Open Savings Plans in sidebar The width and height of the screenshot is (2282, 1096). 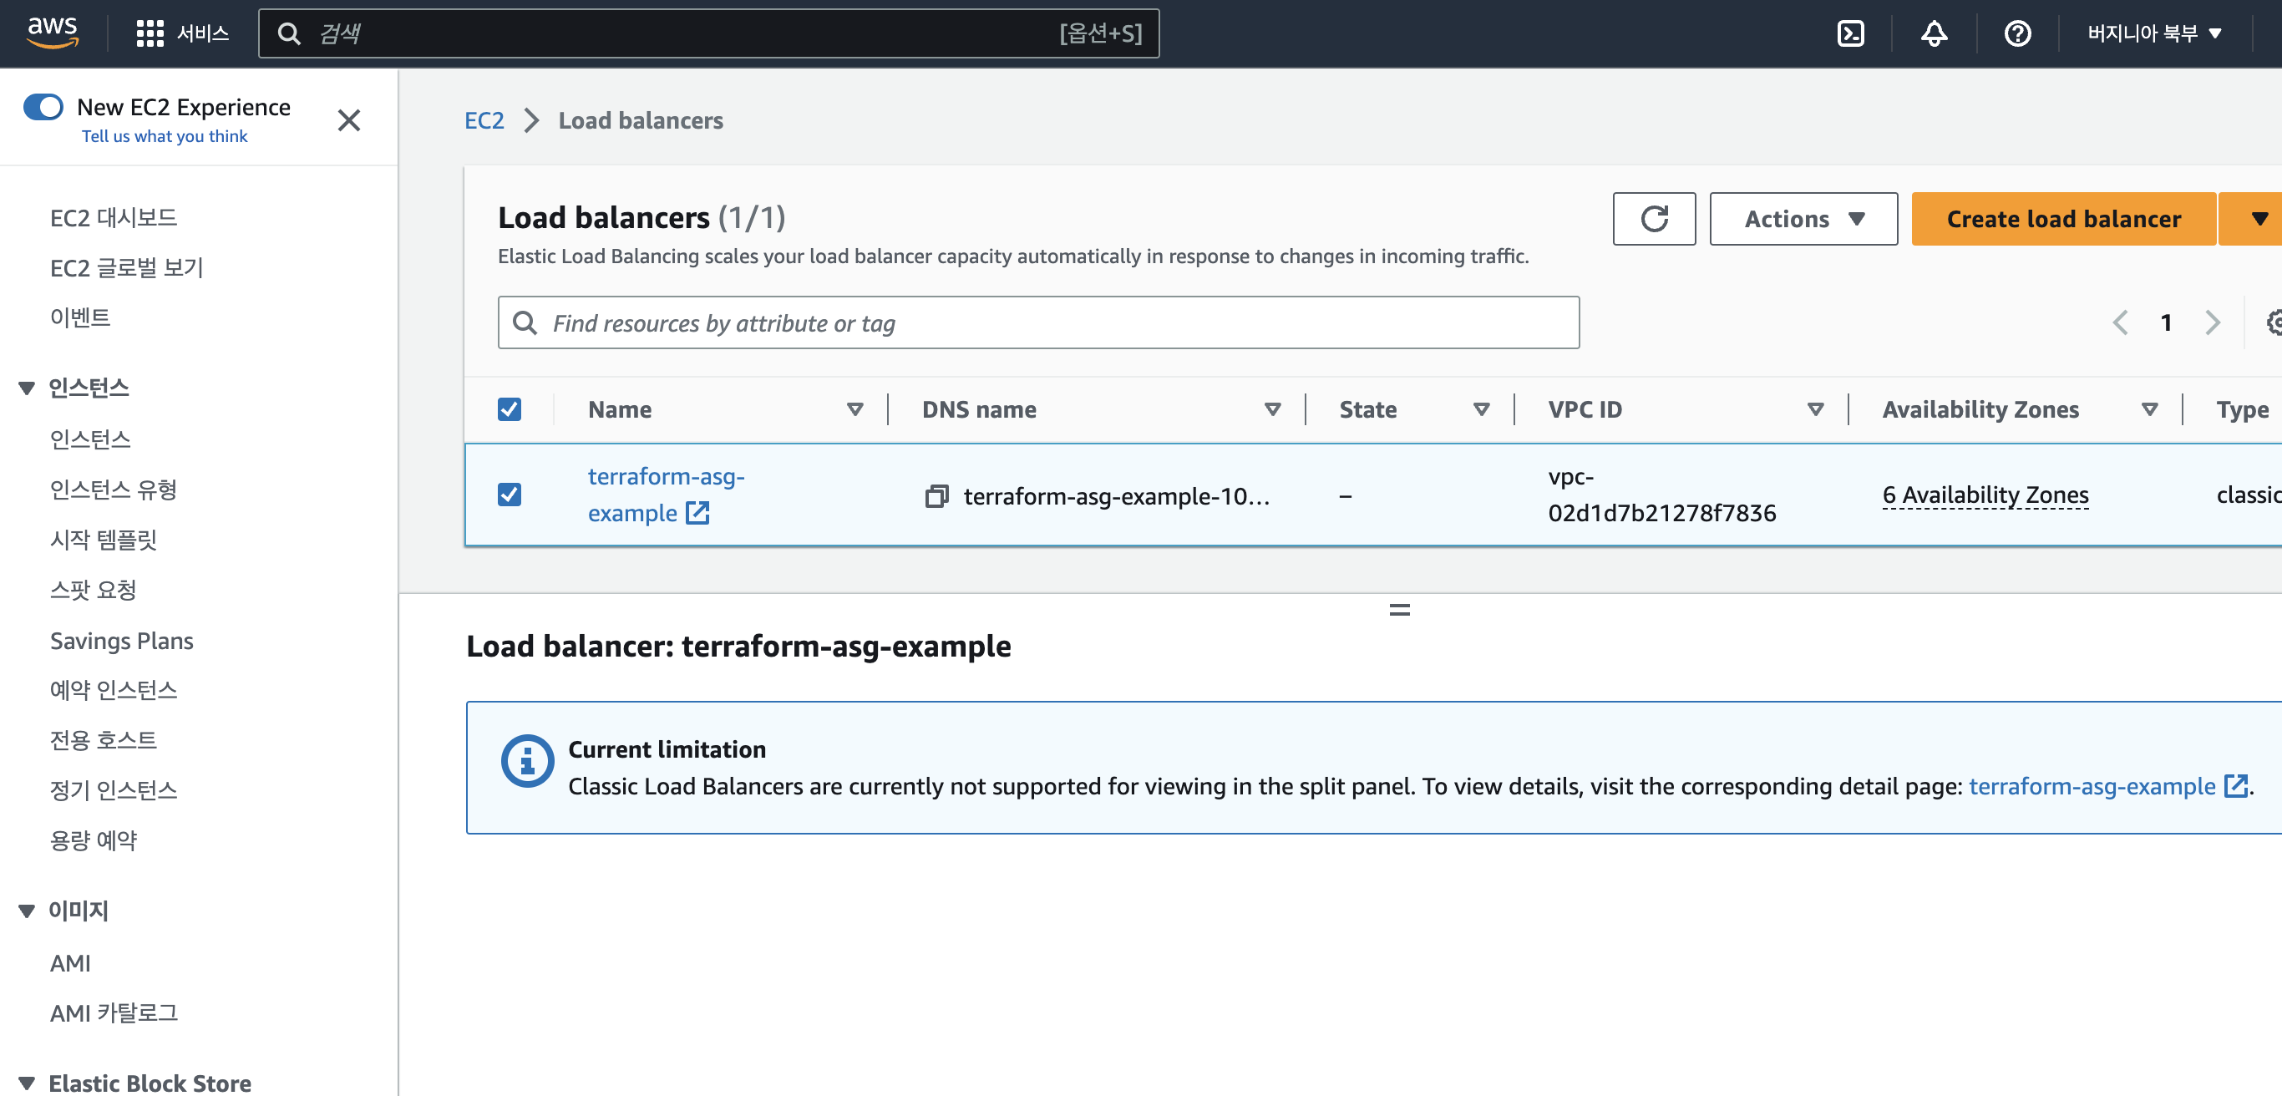(x=121, y=641)
